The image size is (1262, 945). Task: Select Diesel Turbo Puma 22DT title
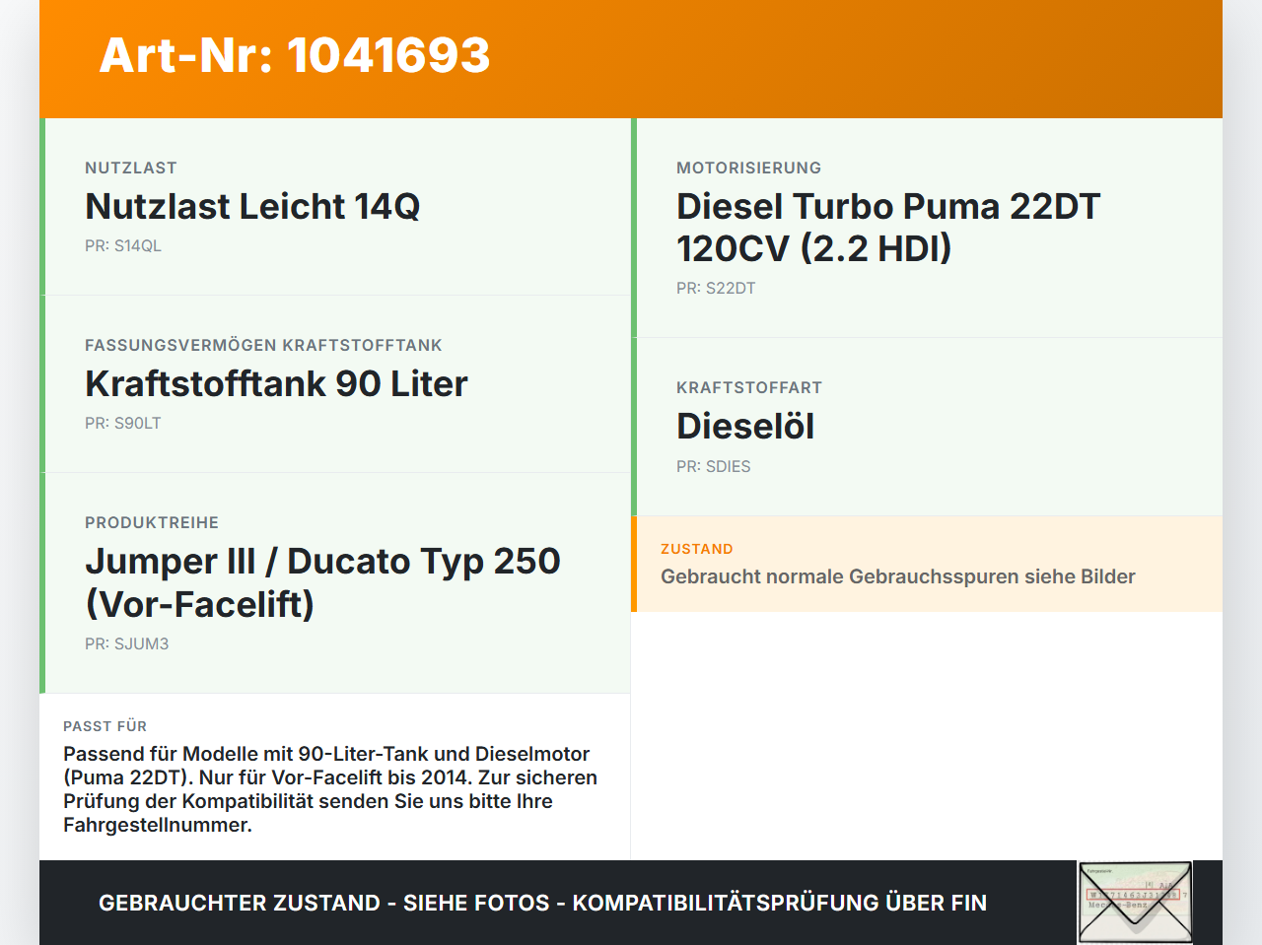[x=888, y=227]
